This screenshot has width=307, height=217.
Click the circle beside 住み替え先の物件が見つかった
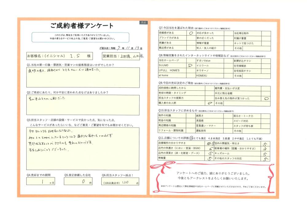tap(266, 98)
